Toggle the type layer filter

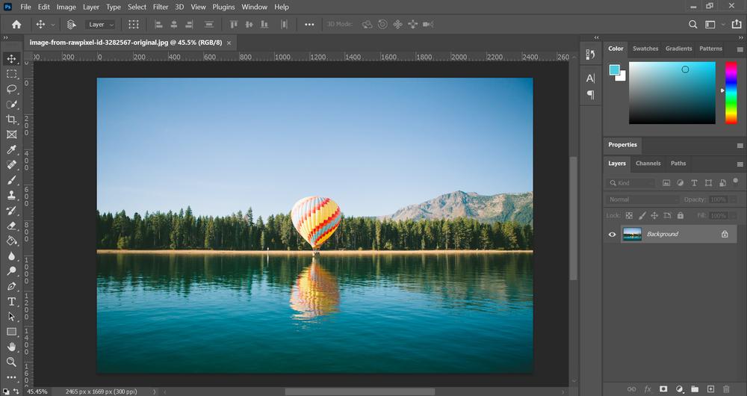click(x=694, y=183)
